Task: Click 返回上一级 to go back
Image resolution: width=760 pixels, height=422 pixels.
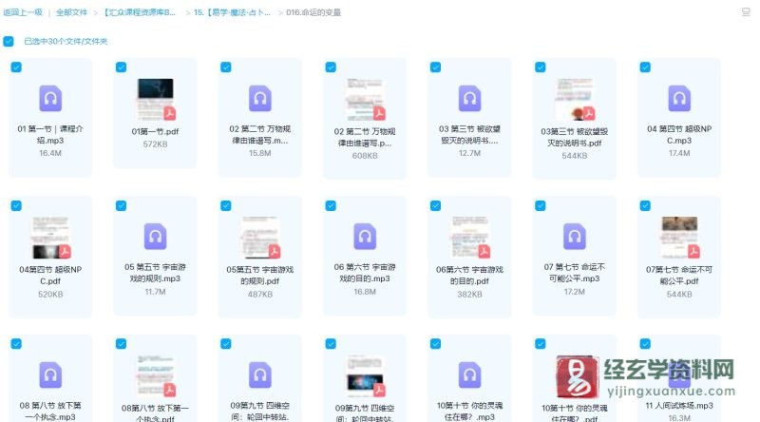Action: [x=23, y=12]
